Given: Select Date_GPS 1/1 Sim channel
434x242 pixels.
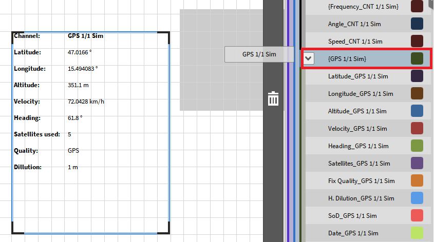Looking at the screenshot, I should [x=352, y=233].
